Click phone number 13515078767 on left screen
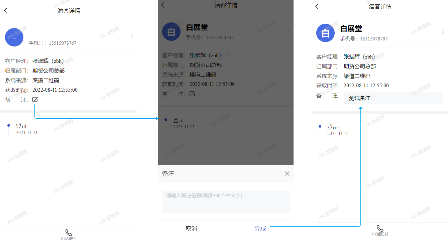Screen dimensions: 448x243 [x=63, y=43]
